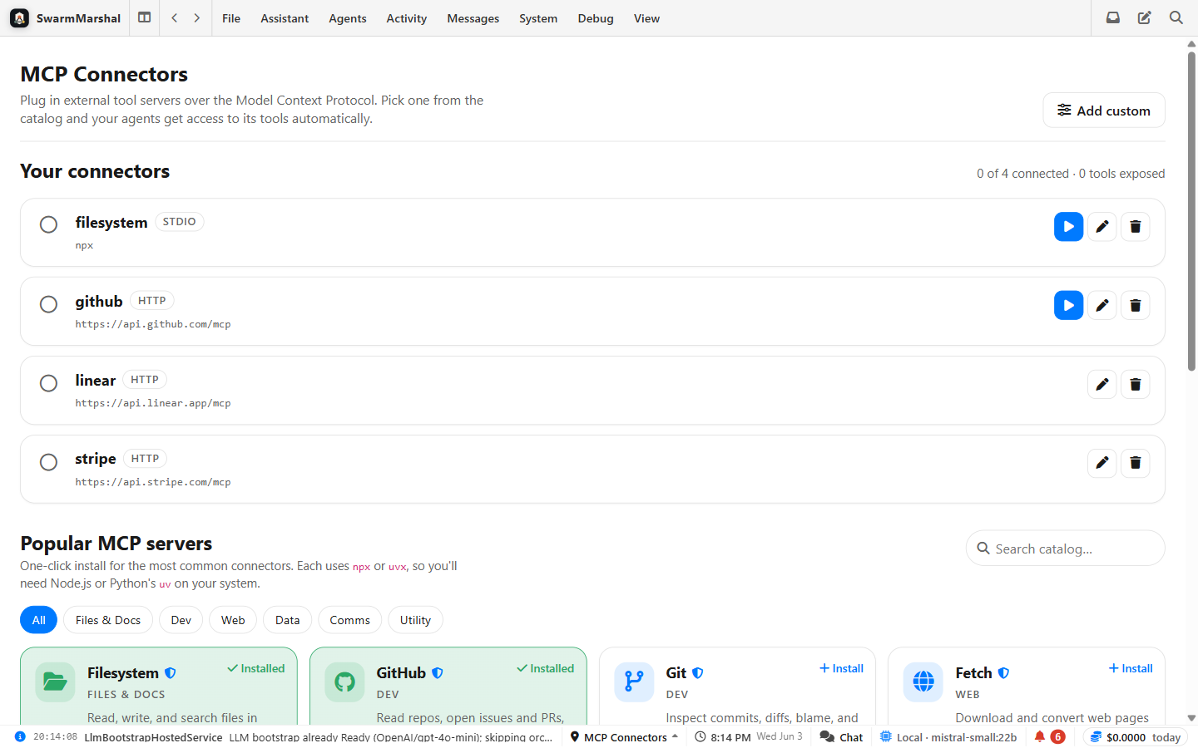Open the Agents menu
This screenshot has height=748, width=1198.
point(348,18)
